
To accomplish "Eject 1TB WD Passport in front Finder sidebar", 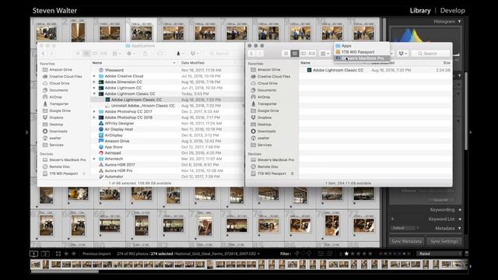I will (292, 173).
